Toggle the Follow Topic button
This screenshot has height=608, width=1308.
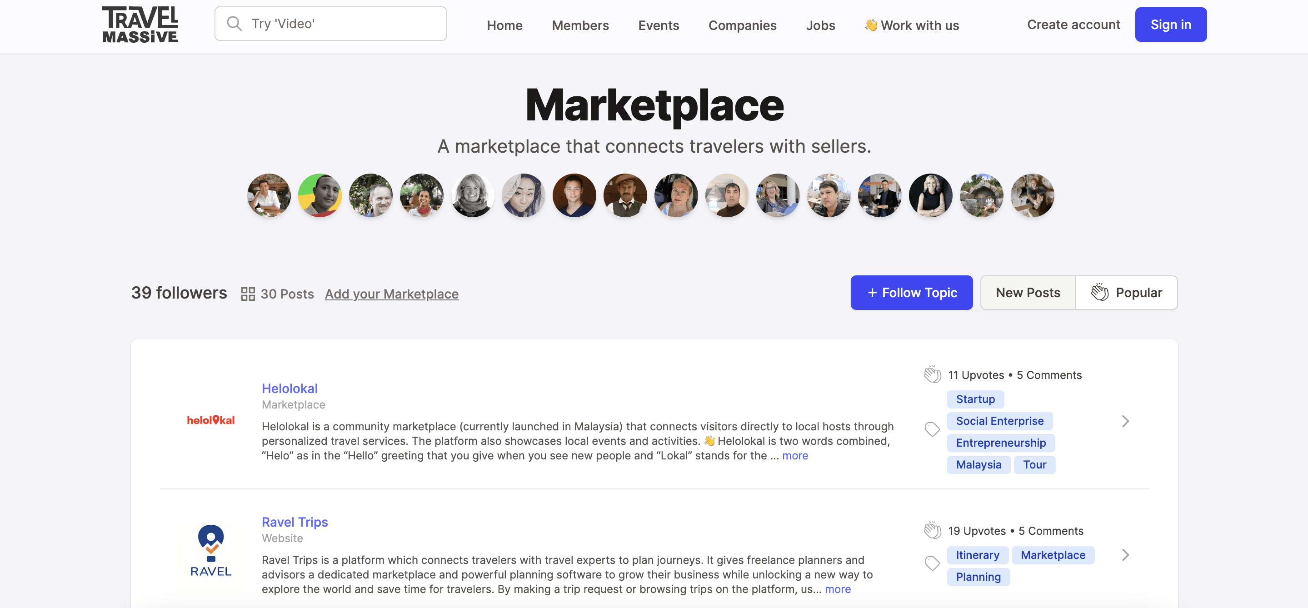[x=911, y=293]
